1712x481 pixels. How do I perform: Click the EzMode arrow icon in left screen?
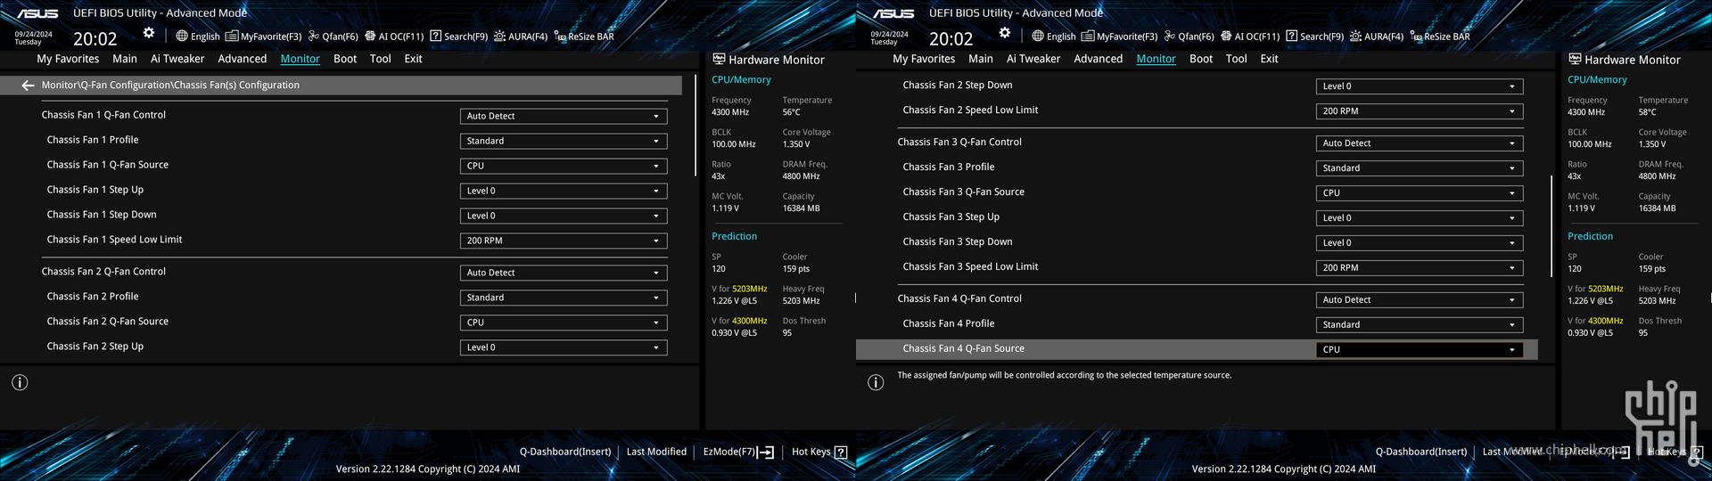click(765, 452)
